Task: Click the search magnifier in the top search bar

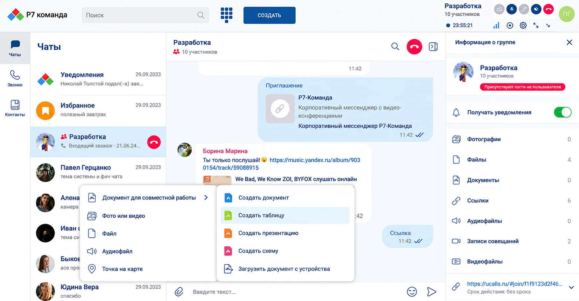Action: 201,15
